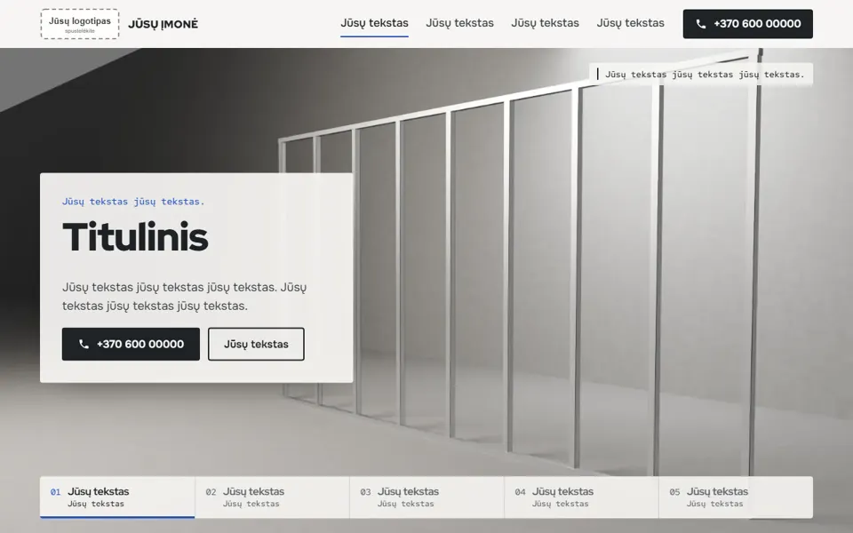Click the "Titulinis" heading

pos(135,237)
